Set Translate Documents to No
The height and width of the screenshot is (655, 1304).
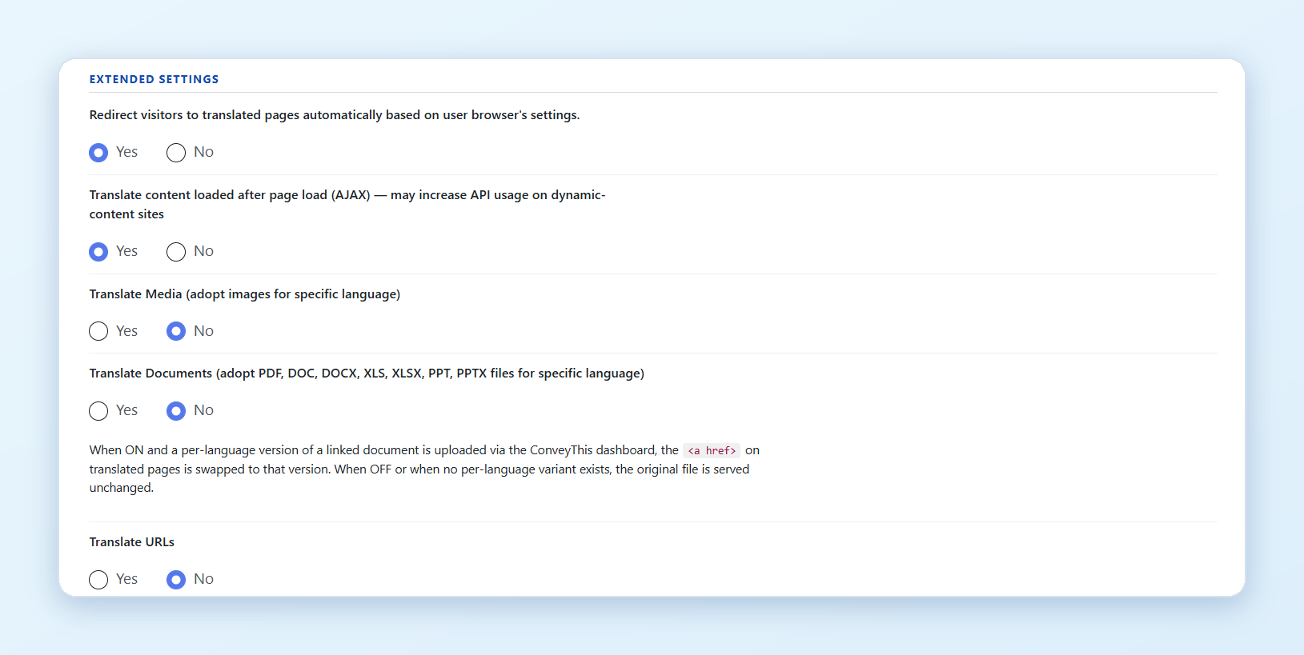click(176, 410)
